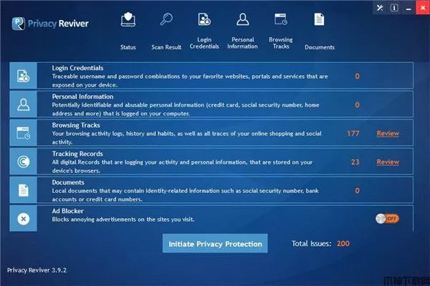Screen dimensions: 430x286
Task: Click the Browsing Tracks heading text
Action: (76, 125)
